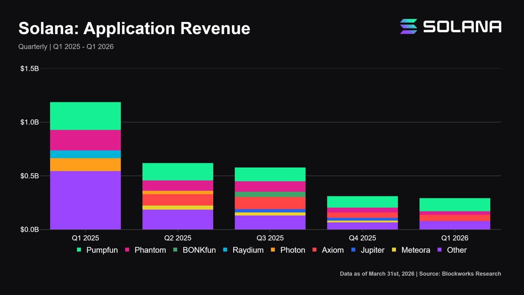The image size is (524, 295).
Task: Select the red Axiom segment in Q2 2025 bar
Action: (178, 200)
